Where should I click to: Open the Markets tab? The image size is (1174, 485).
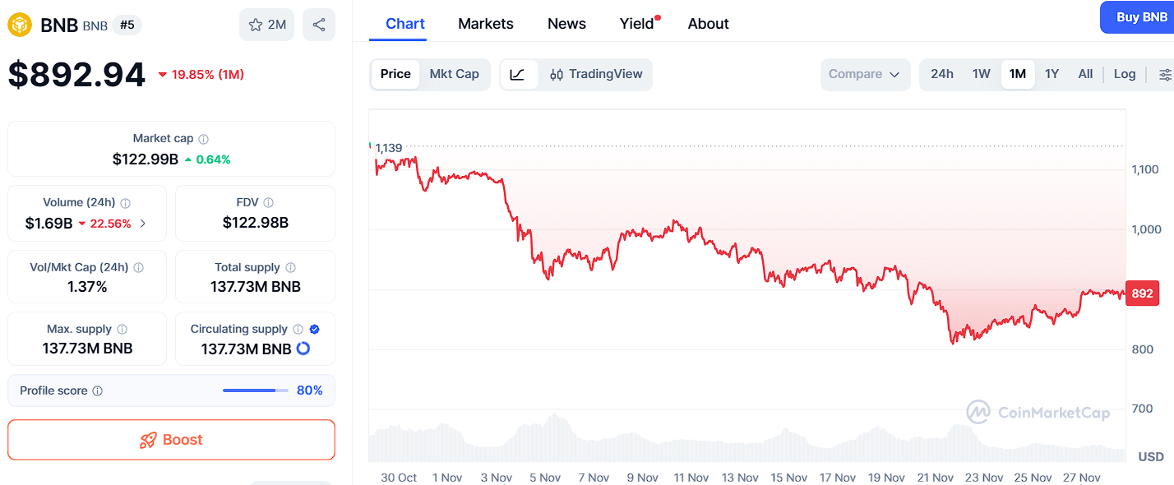click(486, 24)
